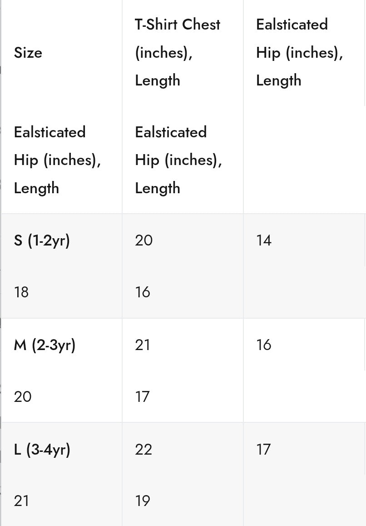Click value 21 beside M (2-3yr)
The height and width of the screenshot is (526, 366).
tap(143, 345)
